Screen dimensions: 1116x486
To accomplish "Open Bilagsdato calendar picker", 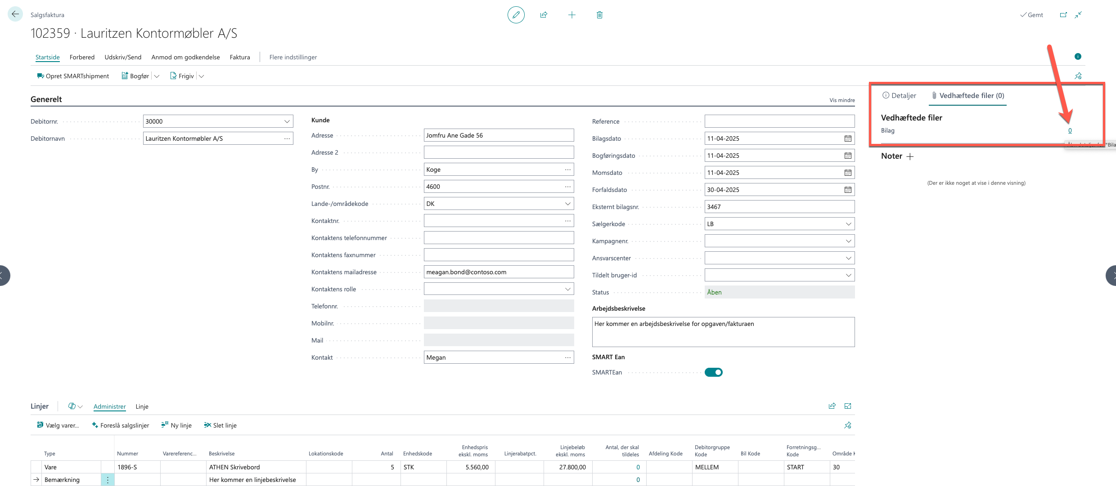I will click(848, 138).
